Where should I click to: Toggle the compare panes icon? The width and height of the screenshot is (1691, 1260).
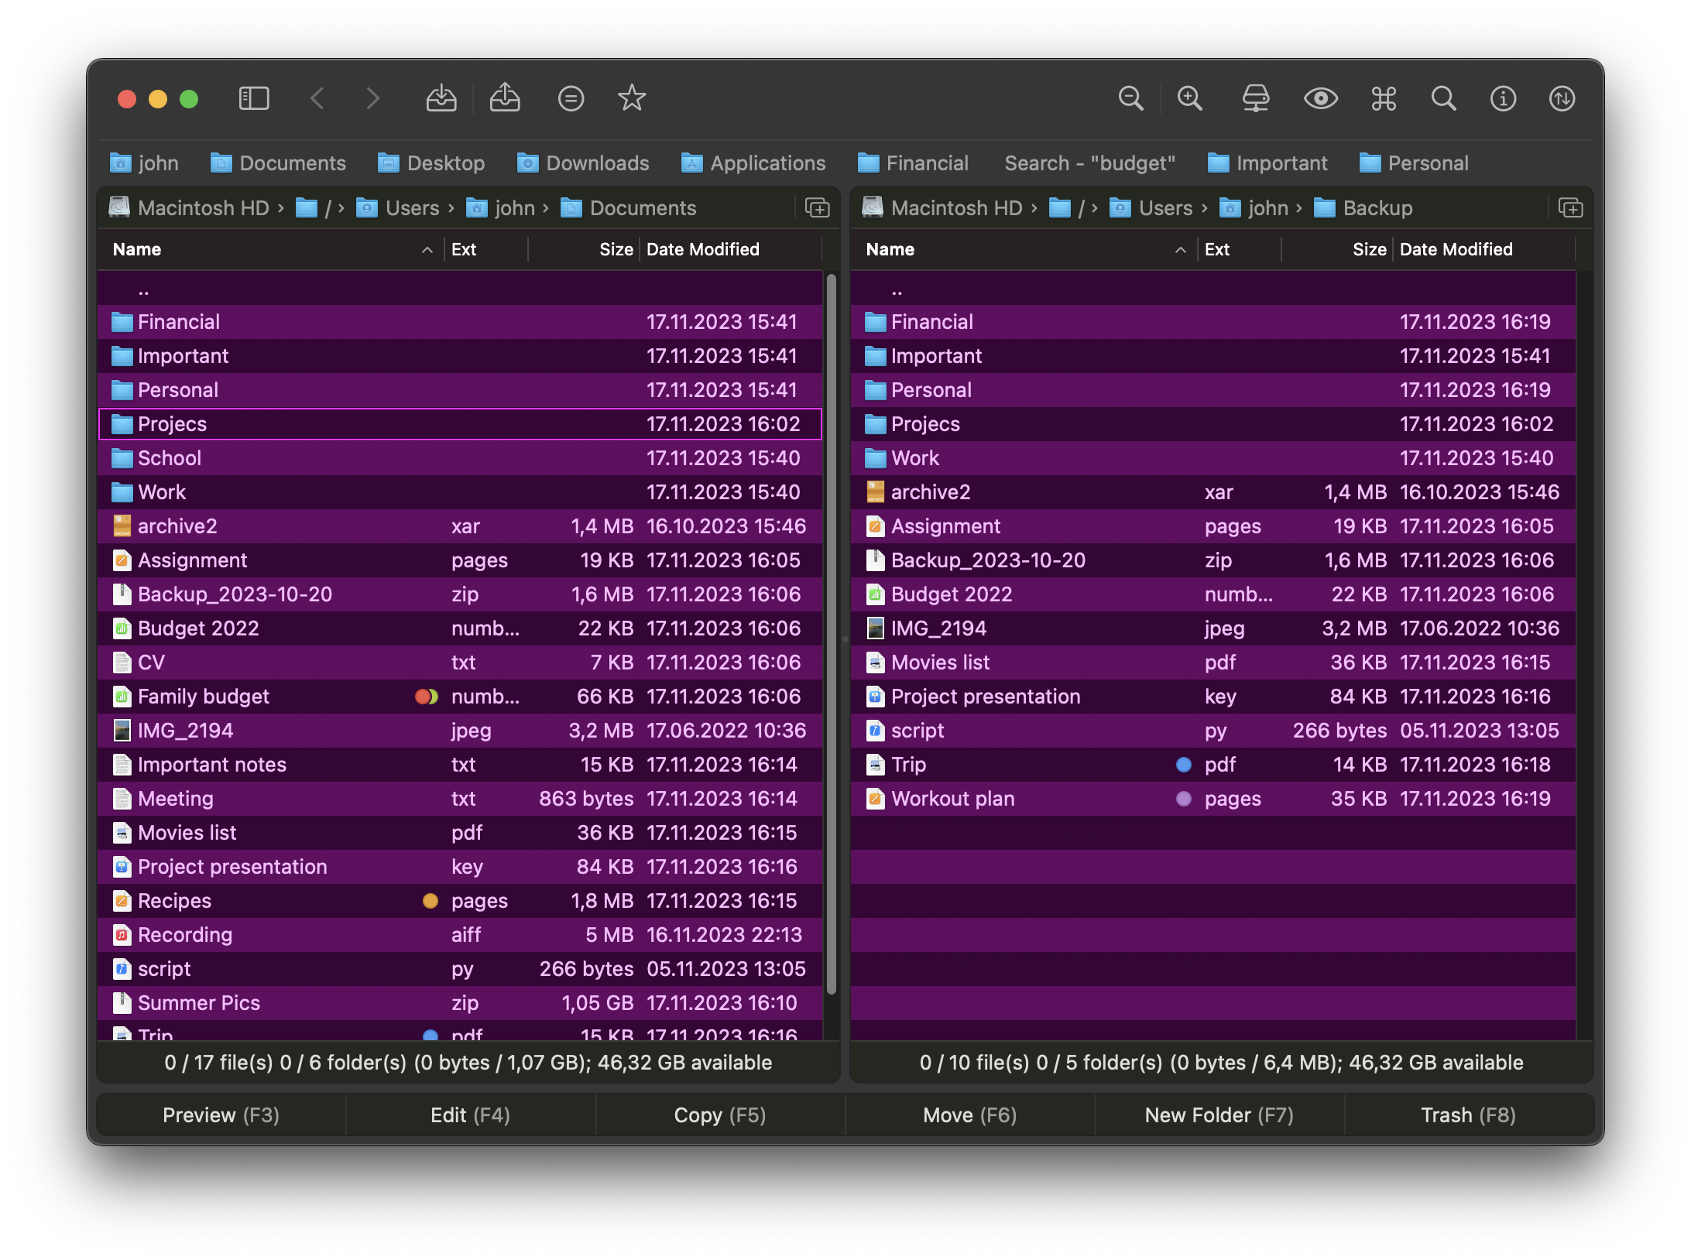pyautogui.click(x=571, y=98)
